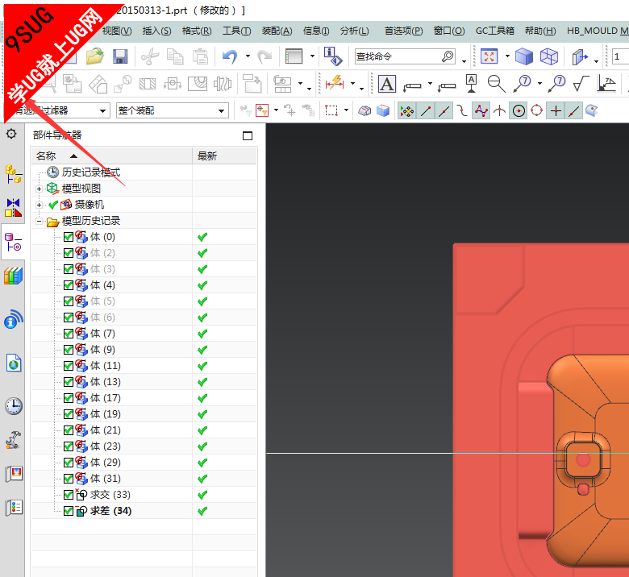Screen dimensions: 629x577
Task: Click the 最新 column header
Action: point(225,156)
